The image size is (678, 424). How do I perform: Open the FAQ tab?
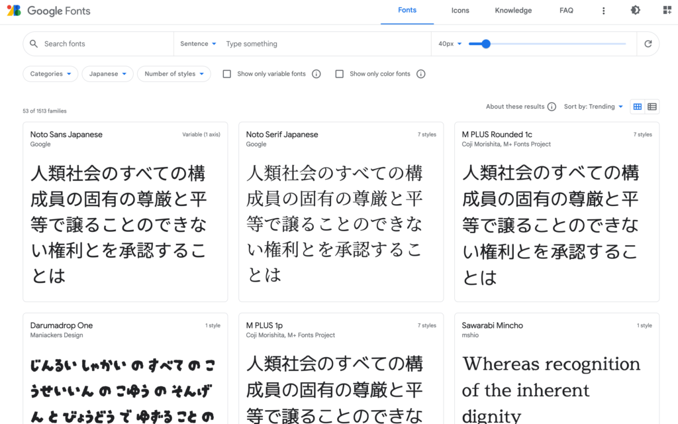tap(567, 11)
